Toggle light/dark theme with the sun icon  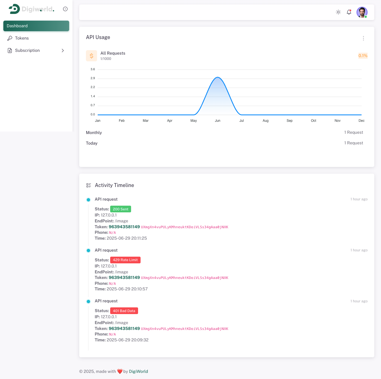point(338,12)
